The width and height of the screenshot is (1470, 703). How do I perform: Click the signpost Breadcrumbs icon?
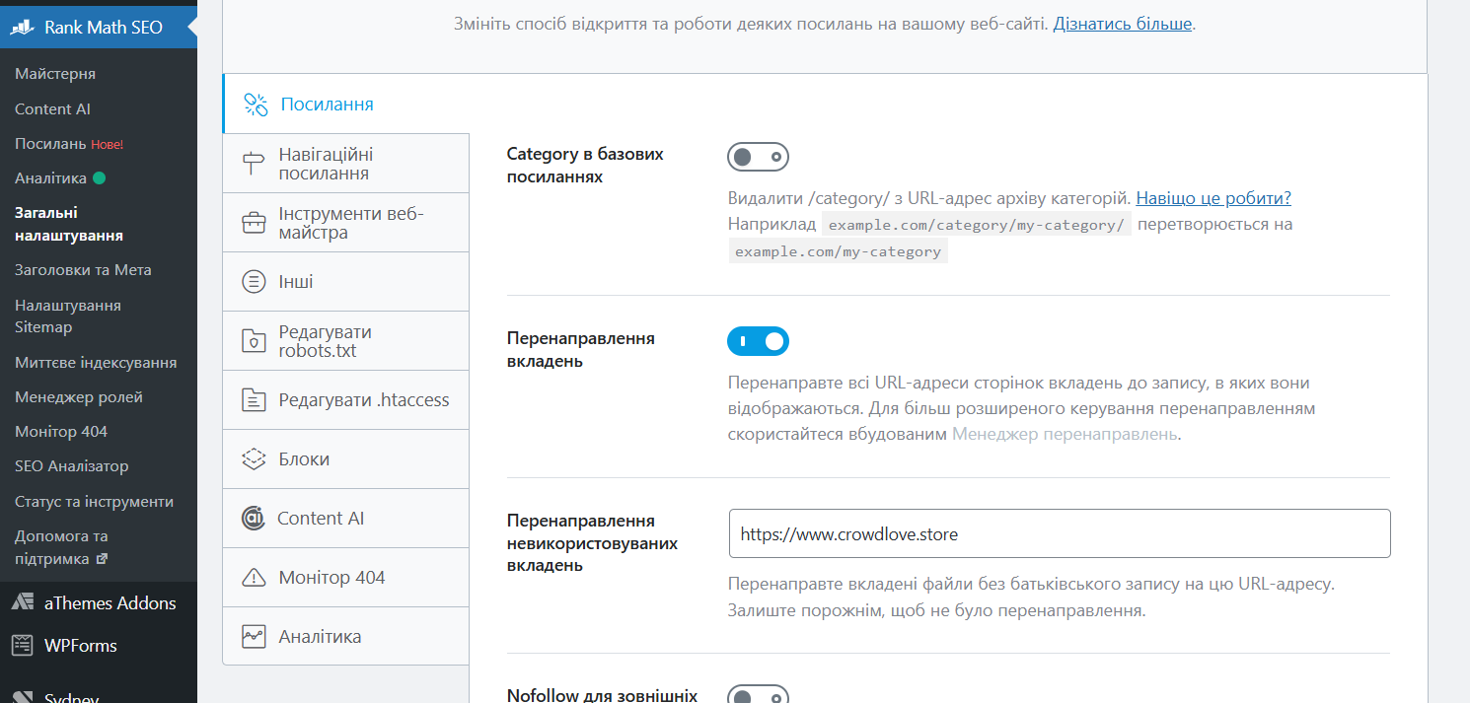tap(254, 164)
